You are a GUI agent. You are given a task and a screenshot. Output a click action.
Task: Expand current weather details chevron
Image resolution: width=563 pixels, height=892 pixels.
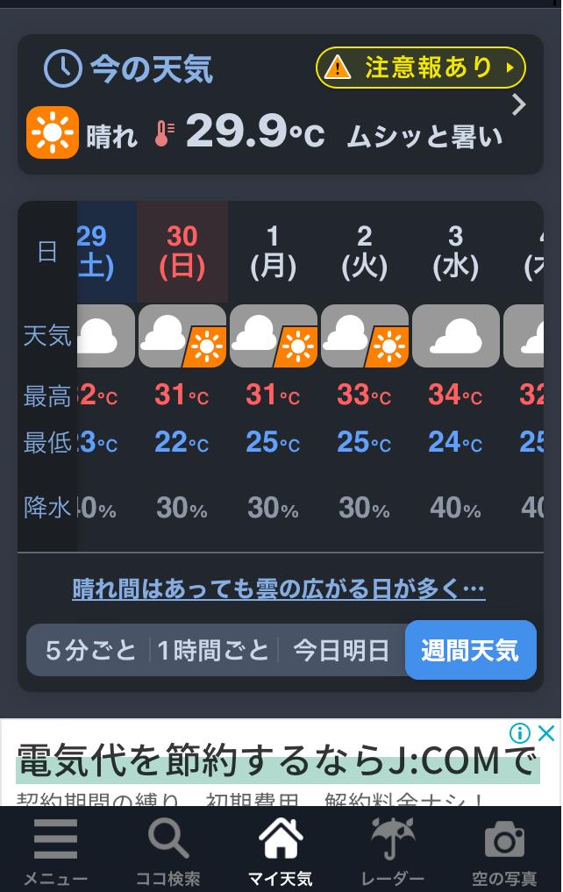(518, 104)
